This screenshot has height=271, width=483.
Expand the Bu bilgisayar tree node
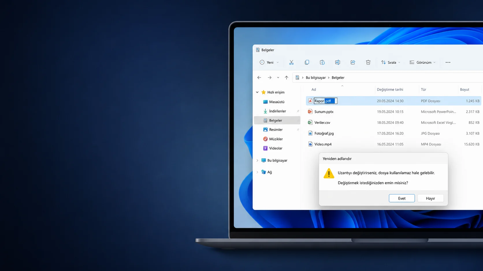[257, 160]
